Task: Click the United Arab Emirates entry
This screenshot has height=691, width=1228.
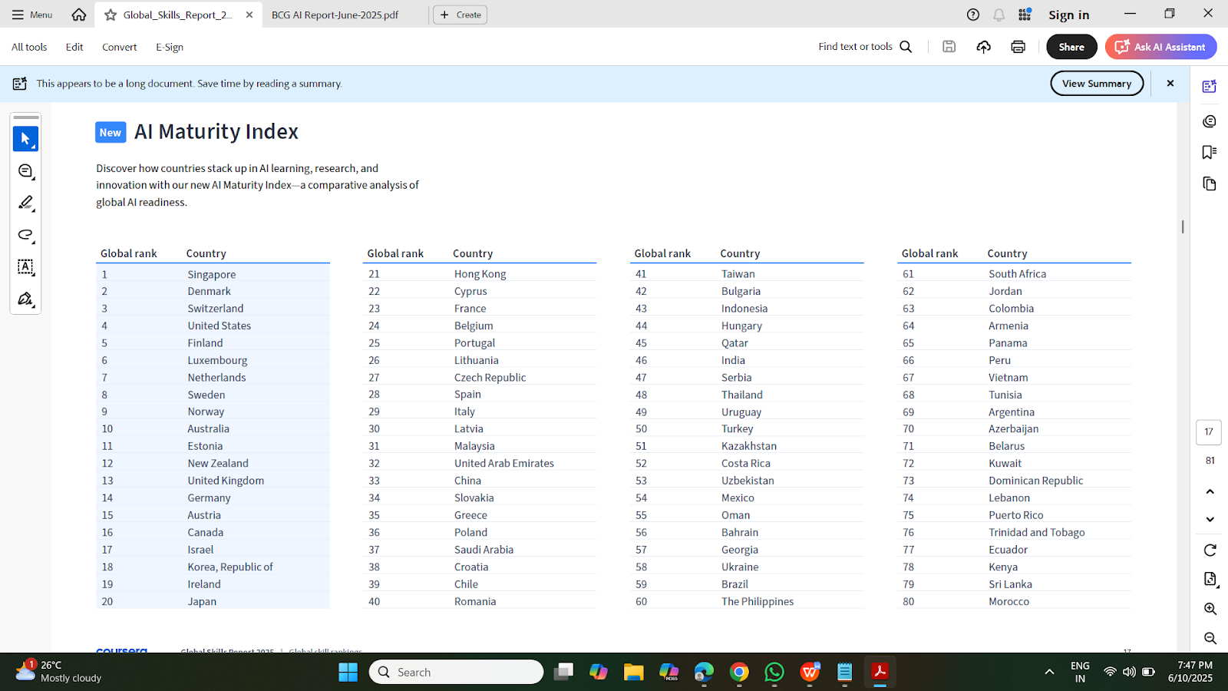Action: pyautogui.click(x=503, y=463)
